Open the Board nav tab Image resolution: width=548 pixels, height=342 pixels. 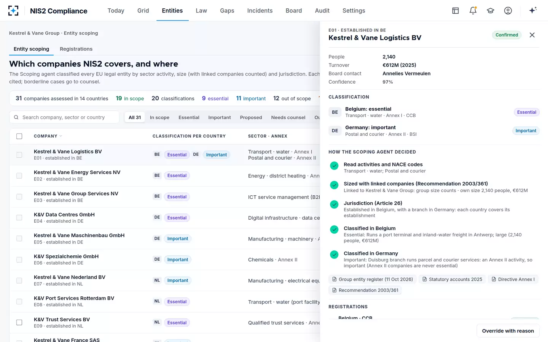(x=294, y=11)
